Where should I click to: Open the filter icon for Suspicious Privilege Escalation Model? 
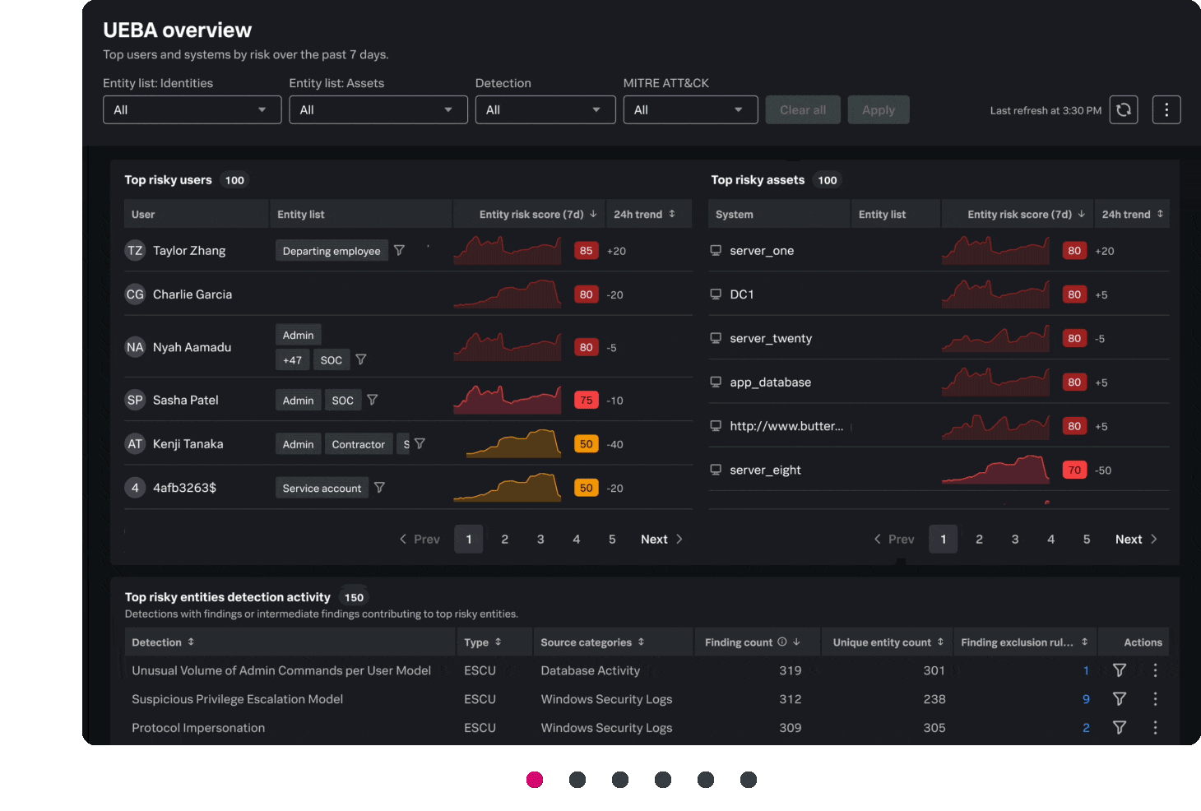click(x=1119, y=698)
